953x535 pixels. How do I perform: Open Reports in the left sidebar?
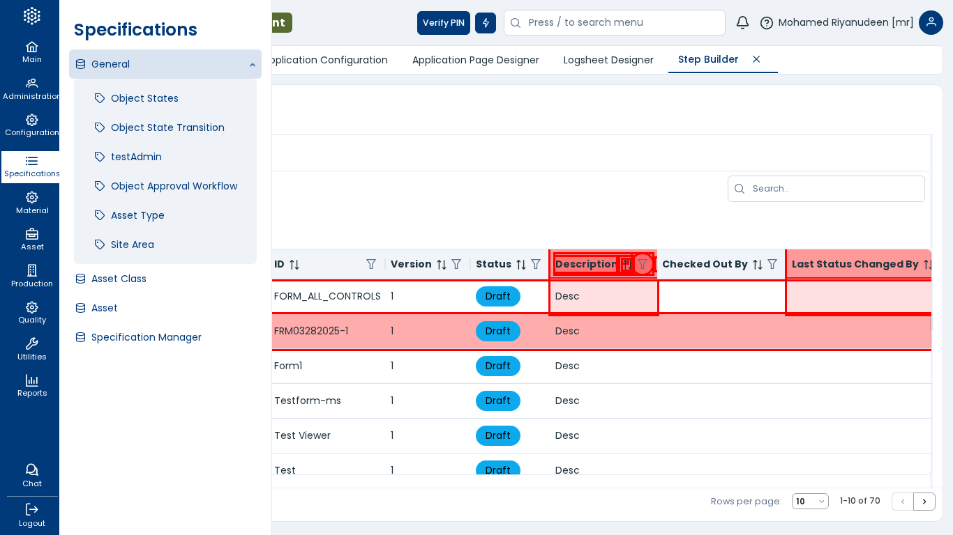(x=31, y=385)
